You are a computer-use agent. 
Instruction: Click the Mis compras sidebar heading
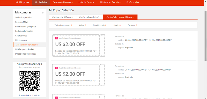(x=23, y=12)
